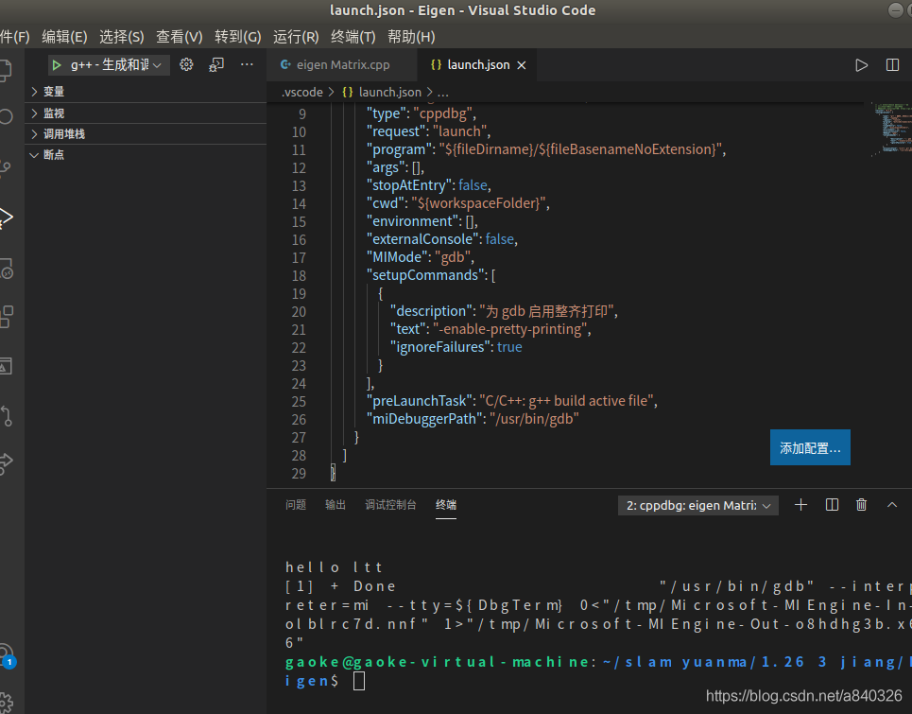Click the "MIMode" key on line 17
Image resolution: width=912 pixels, height=714 pixels.
pyautogui.click(x=397, y=257)
